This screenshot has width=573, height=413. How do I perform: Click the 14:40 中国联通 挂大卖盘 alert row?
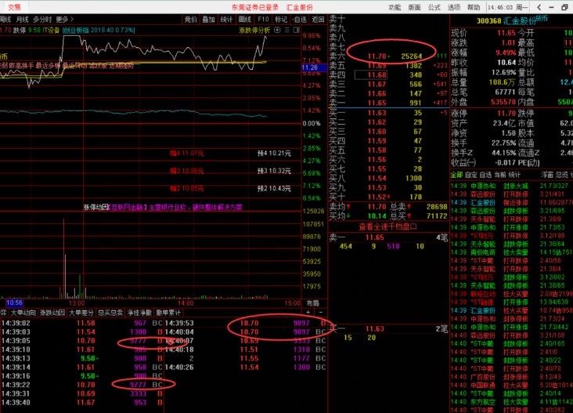(512, 386)
